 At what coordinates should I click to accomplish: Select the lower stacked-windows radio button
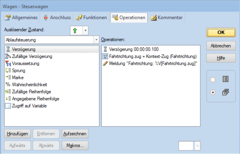[x=213, y=92]
